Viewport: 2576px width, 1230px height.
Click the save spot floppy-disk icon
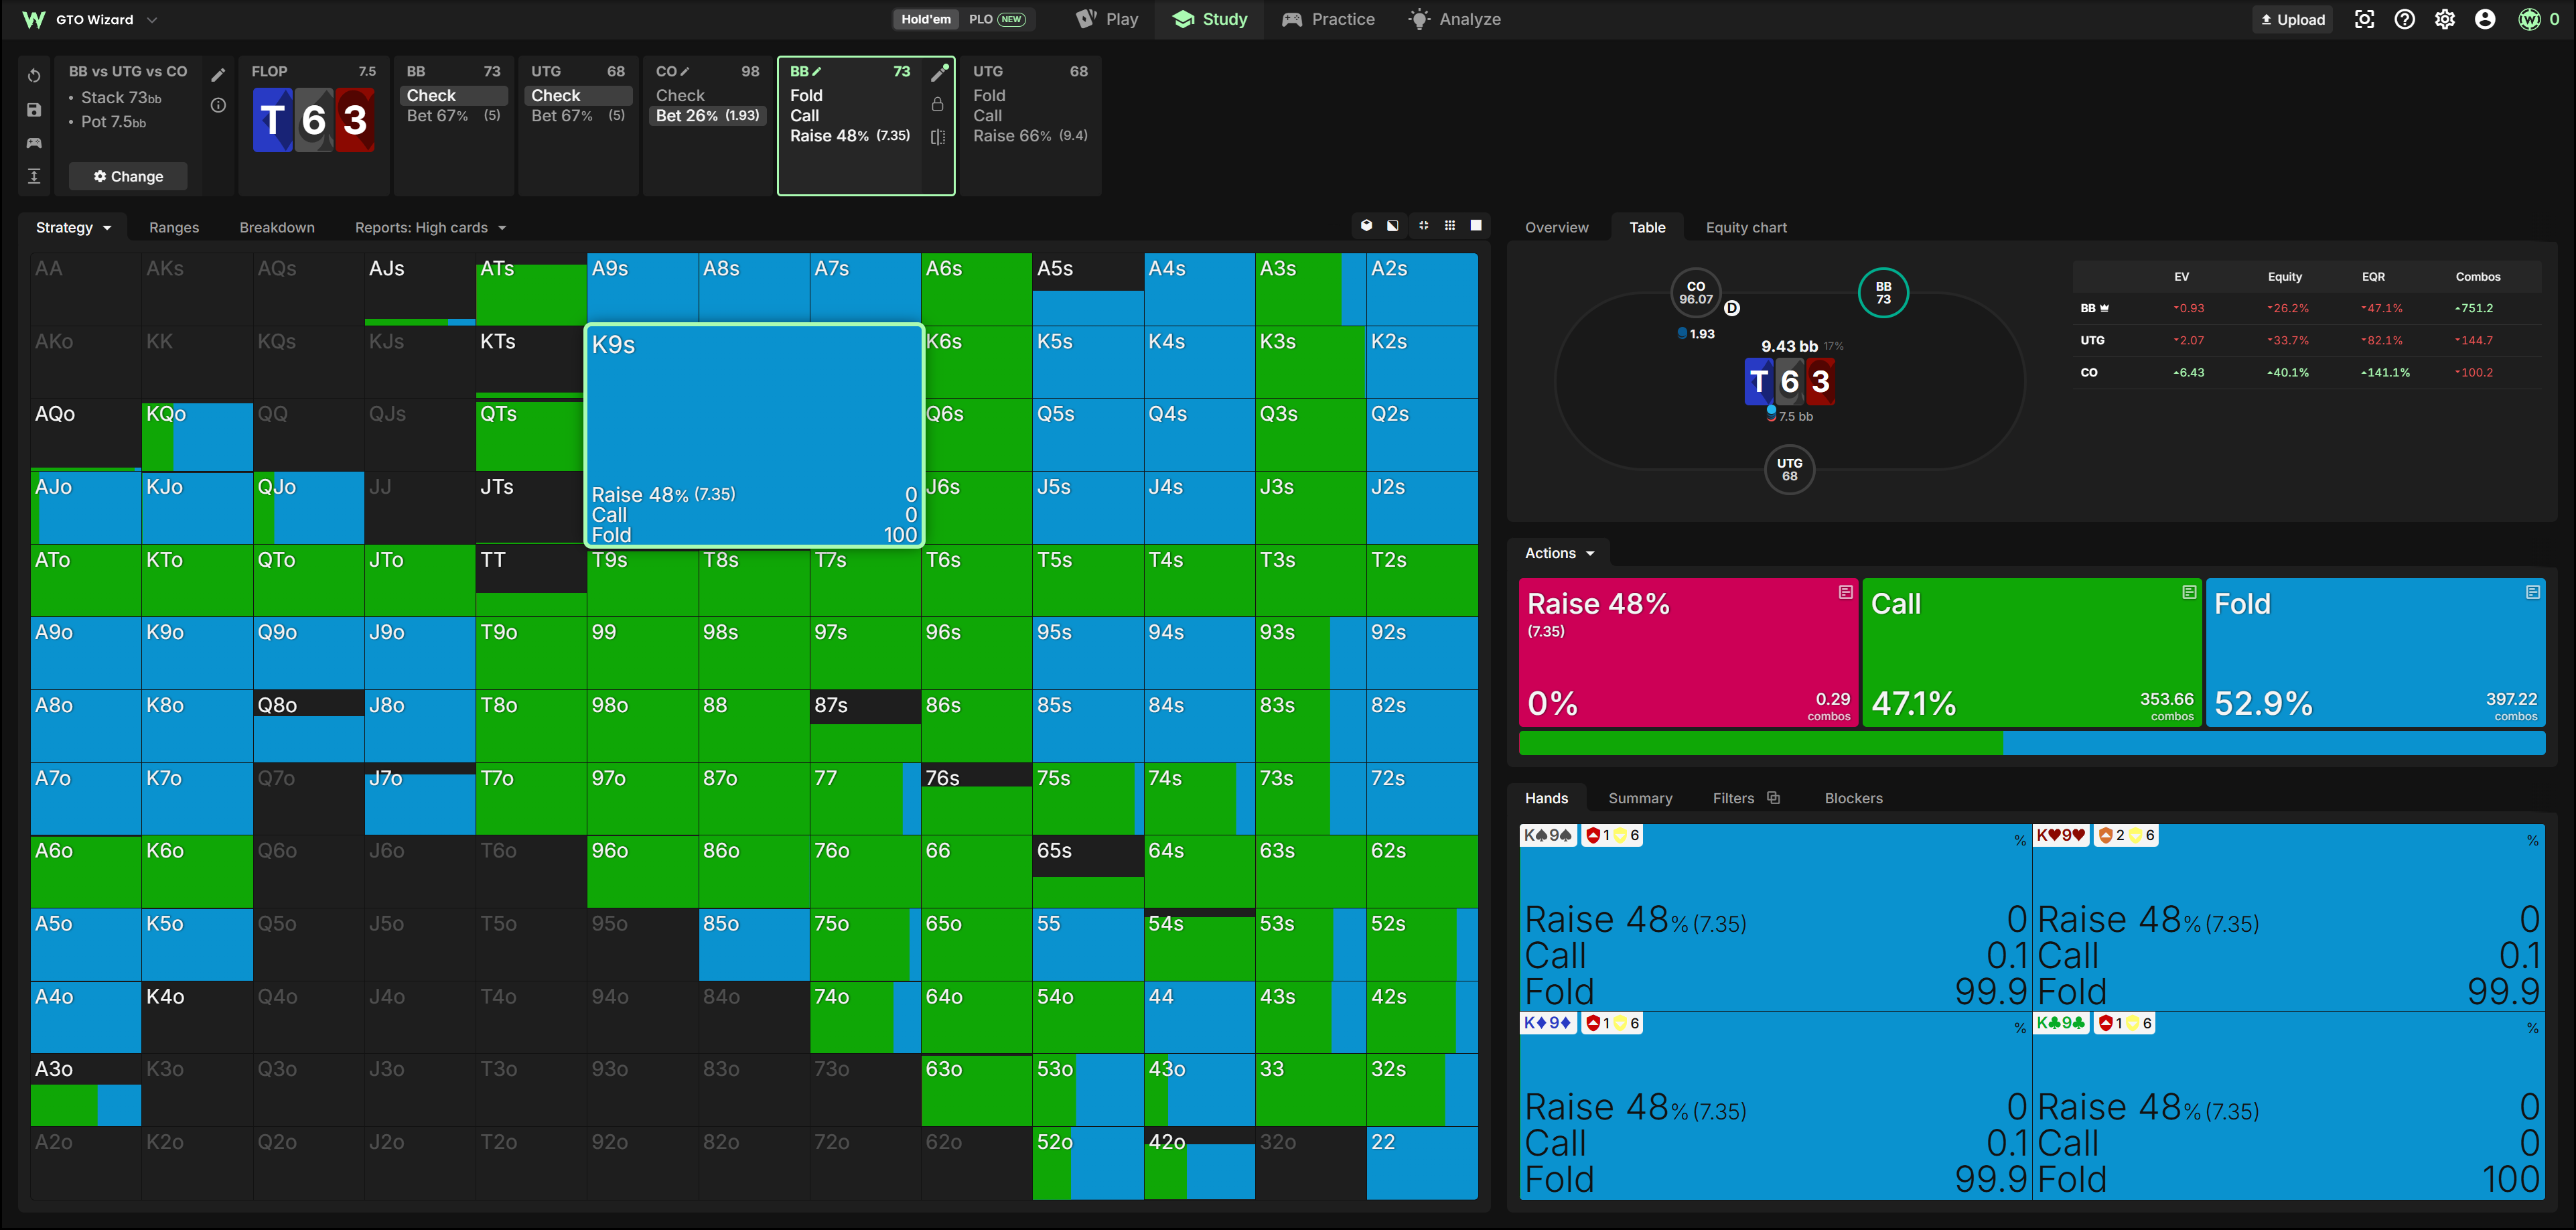click(34, 110)
